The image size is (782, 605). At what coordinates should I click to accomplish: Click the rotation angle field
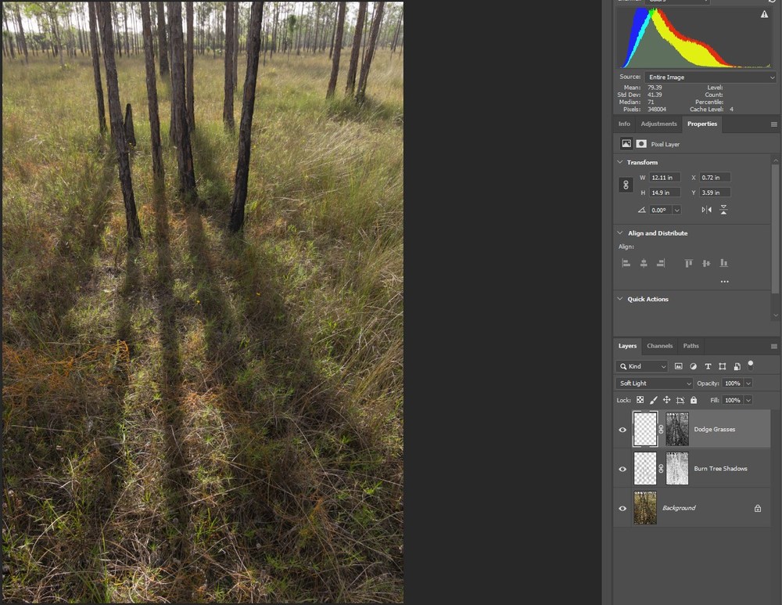[x=661, y=211]
